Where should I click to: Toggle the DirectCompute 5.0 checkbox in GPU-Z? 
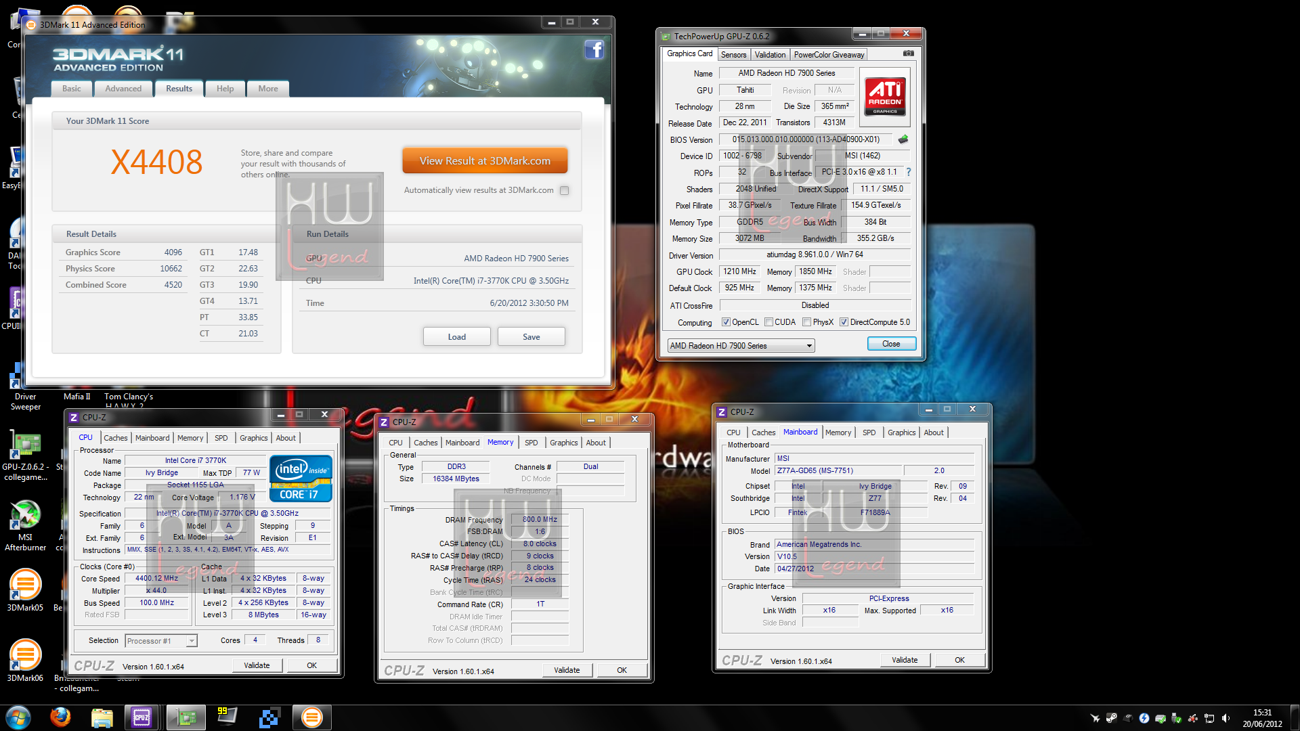(844, 322)
